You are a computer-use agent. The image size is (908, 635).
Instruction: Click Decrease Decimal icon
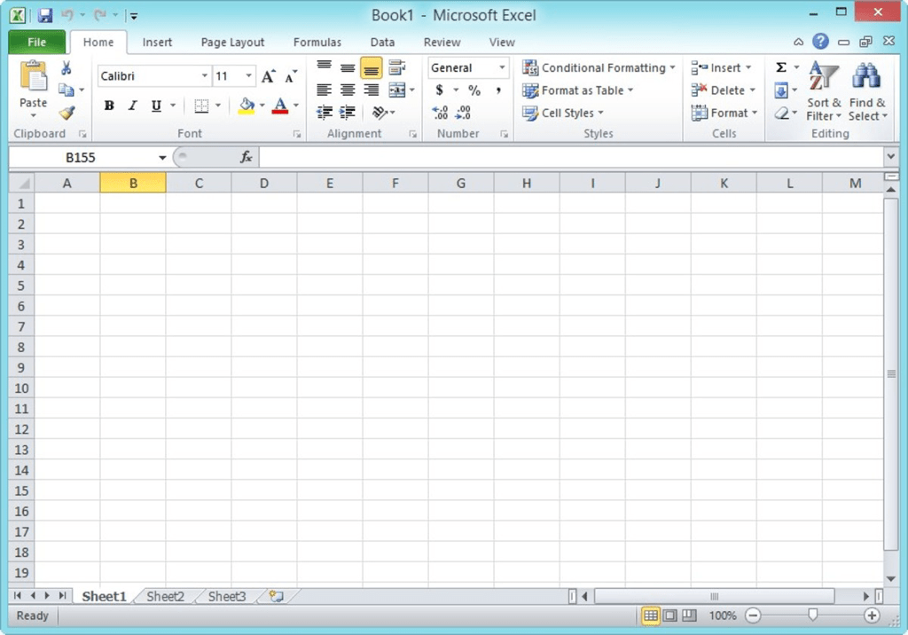coord(463,113)
